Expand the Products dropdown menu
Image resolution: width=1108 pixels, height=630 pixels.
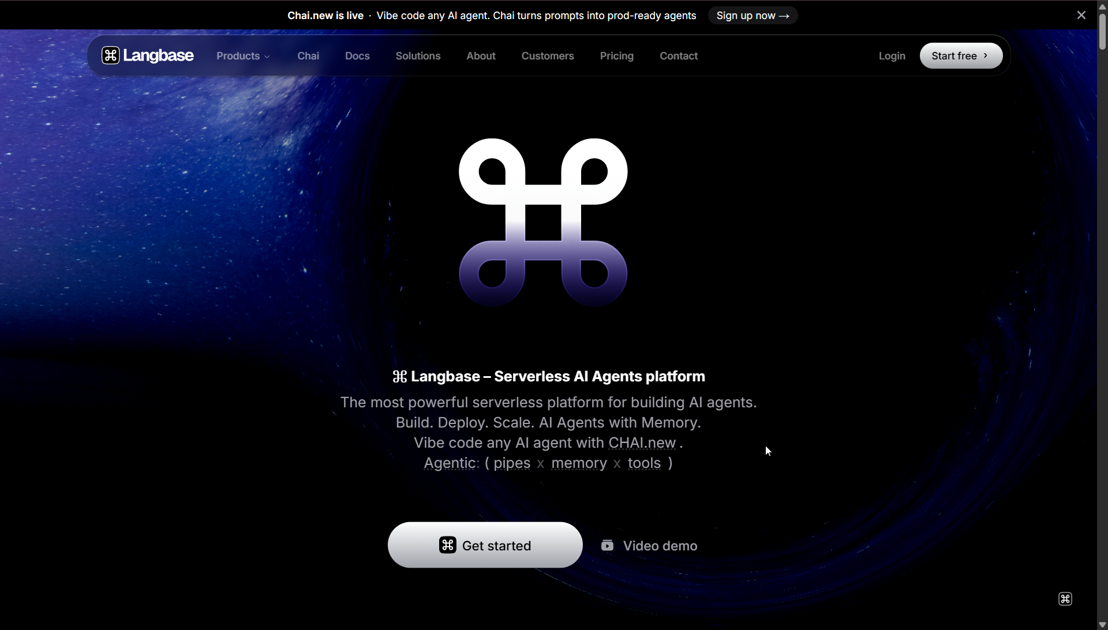click(x=243, y=56)
